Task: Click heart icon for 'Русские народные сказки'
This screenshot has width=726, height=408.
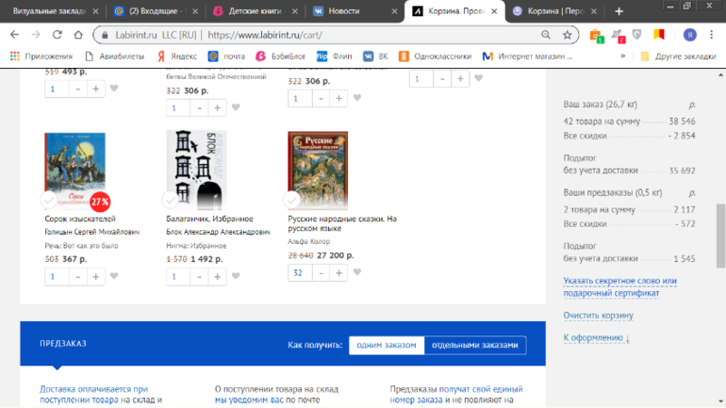Action: click(x=357, y=273)
